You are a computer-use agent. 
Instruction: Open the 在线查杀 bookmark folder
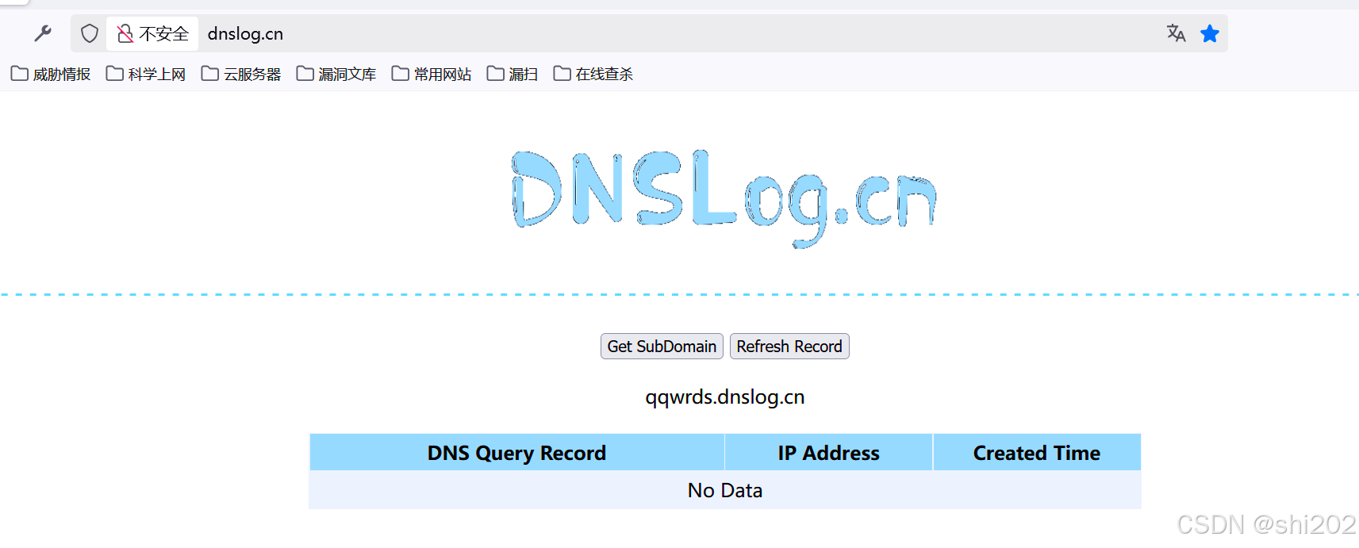tap(593, 74)
